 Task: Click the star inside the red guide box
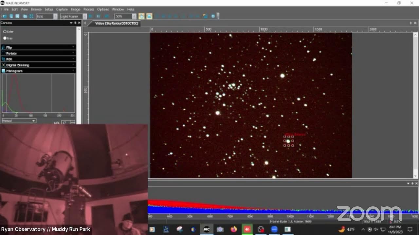click(x=288, y=141)
